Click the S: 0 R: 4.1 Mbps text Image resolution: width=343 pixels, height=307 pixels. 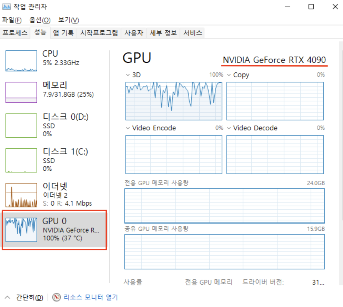point(67,203)
